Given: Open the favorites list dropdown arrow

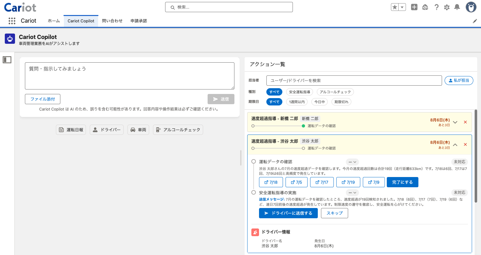Looking at the screenshot, I should [402, 7].
